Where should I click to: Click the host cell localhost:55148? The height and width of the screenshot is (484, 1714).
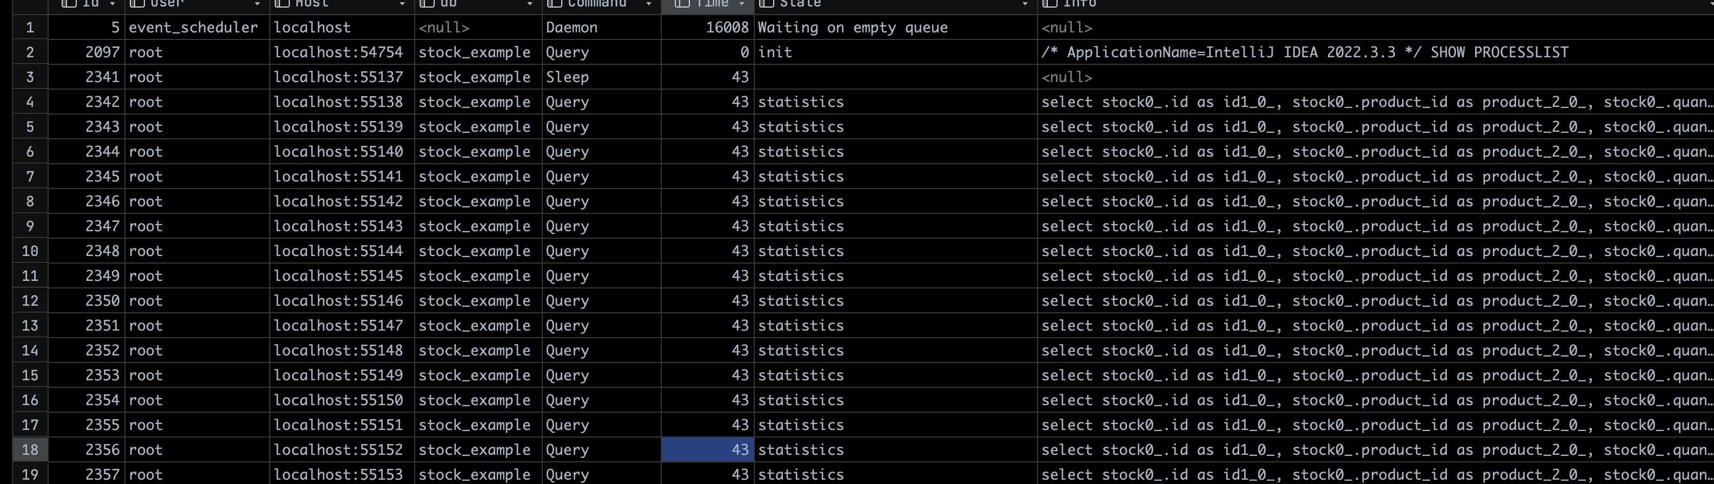(x=342, y=351)
